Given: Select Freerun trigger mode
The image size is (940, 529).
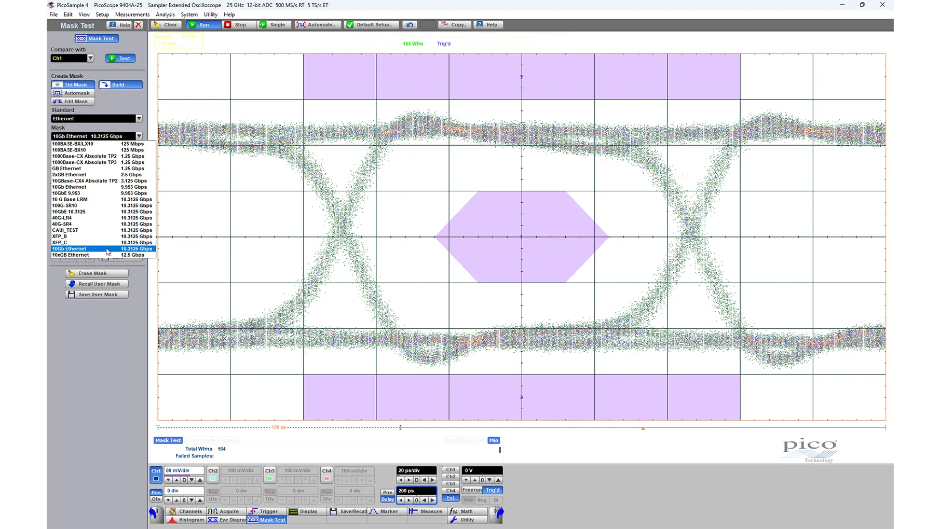Looking at the screenshot, I should point(472,490).
